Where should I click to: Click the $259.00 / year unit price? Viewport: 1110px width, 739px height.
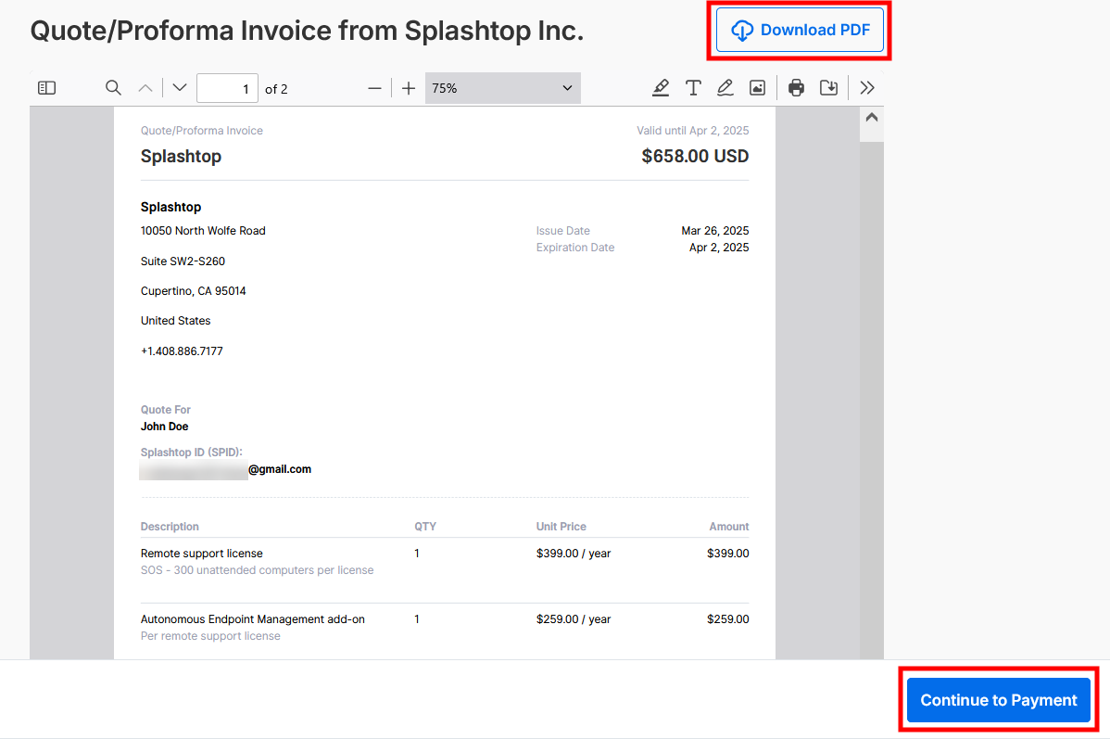(x=574, y=618)
